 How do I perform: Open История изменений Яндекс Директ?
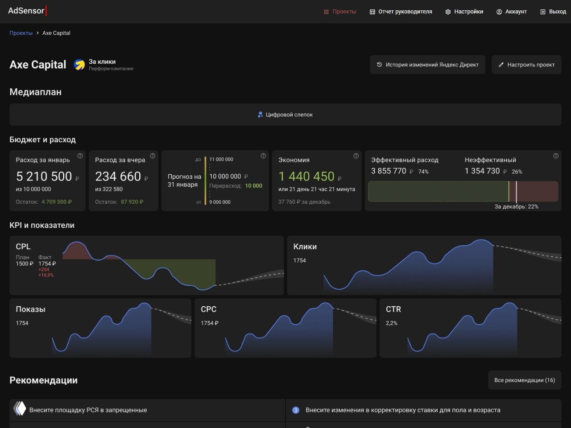click(x=427, y=65)
